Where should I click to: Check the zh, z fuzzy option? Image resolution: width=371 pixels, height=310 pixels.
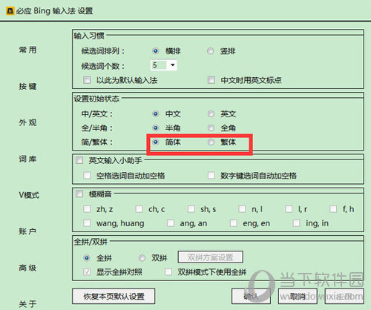click(x=87, y=209)
